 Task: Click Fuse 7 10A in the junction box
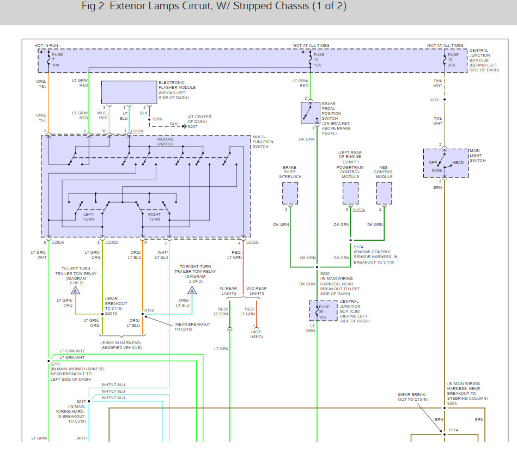pos(54,60)
